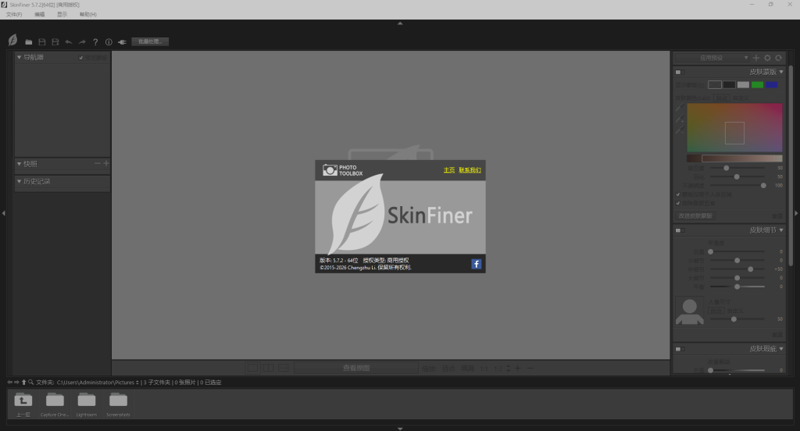Collapse the 导航器 panel

[19, 57]
